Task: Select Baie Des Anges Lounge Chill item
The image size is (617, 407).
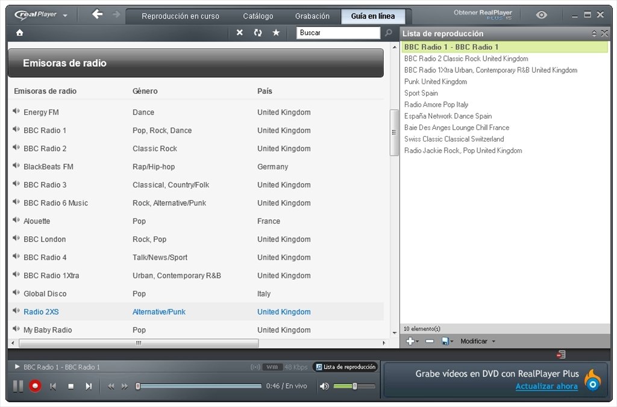Action: click(457, 128)
